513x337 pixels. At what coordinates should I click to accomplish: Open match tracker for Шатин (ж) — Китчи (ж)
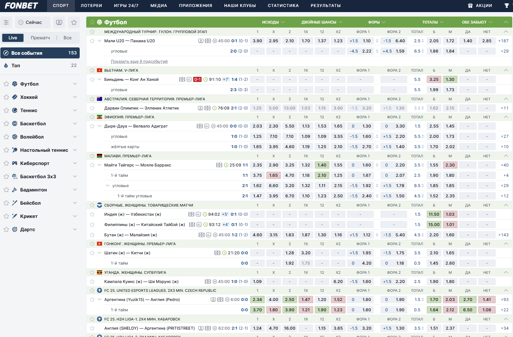click(x=217, y=253)
